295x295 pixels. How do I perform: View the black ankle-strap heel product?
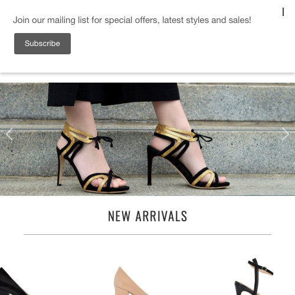[x=254, y=277]
